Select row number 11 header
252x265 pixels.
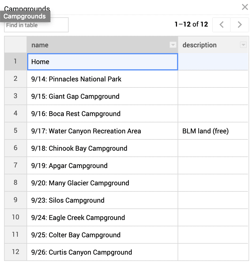tap(16, 235)
